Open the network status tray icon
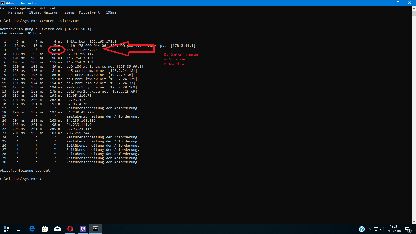The height and width of the screenshot is (234, 416). point(376,229)
